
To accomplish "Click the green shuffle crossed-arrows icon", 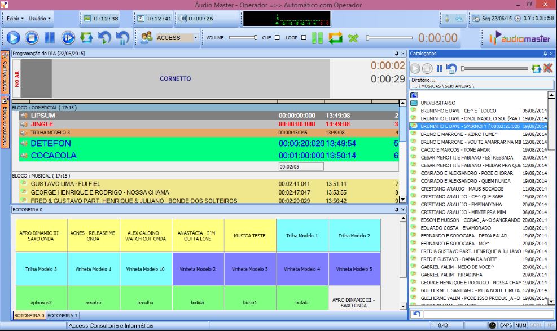I will (353, 38).
